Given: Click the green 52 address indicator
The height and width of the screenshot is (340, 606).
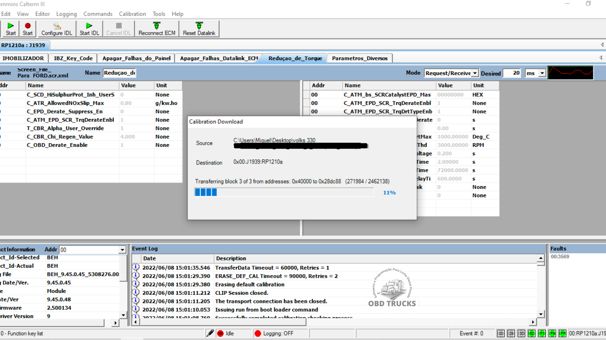Looking at the screenshot, I should click(x=532, y=333).
